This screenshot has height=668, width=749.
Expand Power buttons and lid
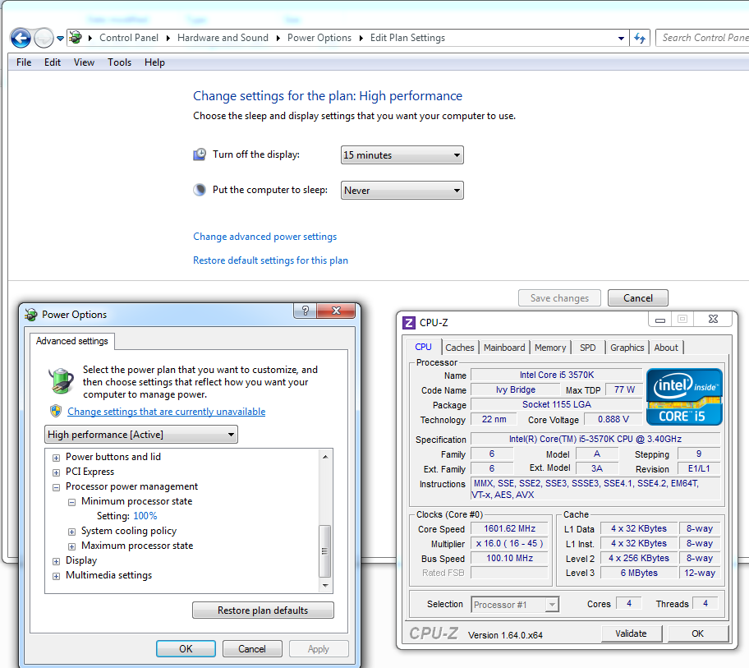click(x=57, y=458)
